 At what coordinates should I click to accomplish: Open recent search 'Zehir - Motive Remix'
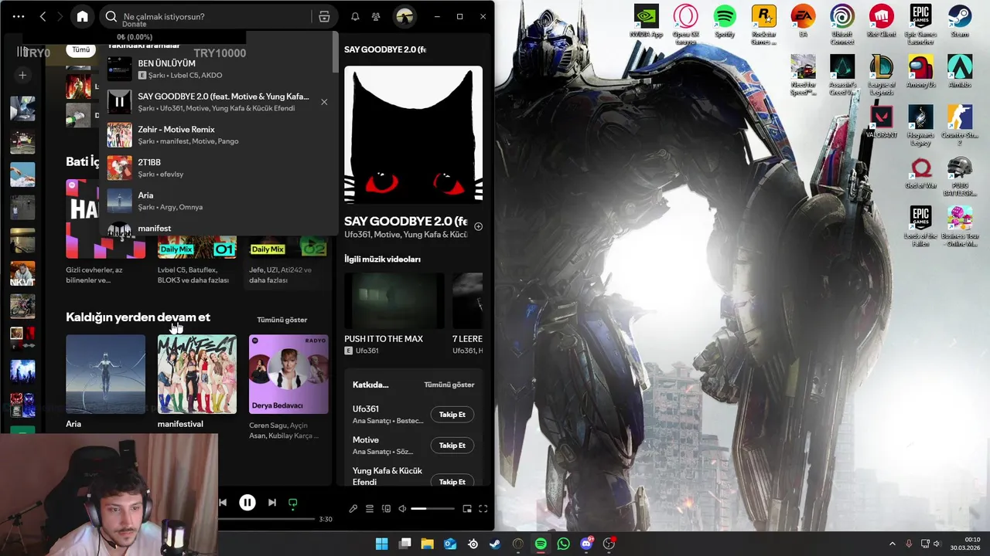pos(219,135)
